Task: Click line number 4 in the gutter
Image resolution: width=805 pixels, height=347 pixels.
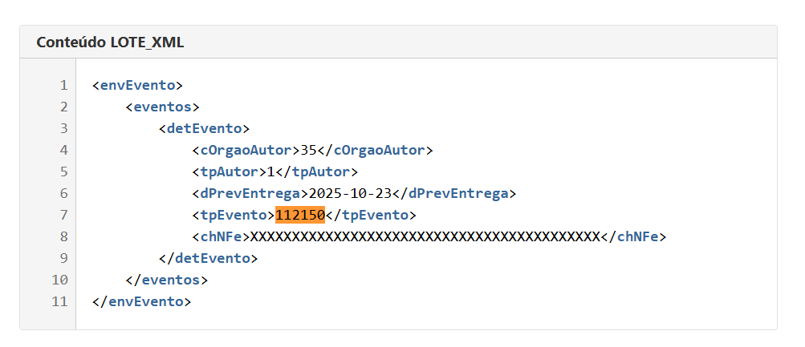Action: [x=63, y=150]
